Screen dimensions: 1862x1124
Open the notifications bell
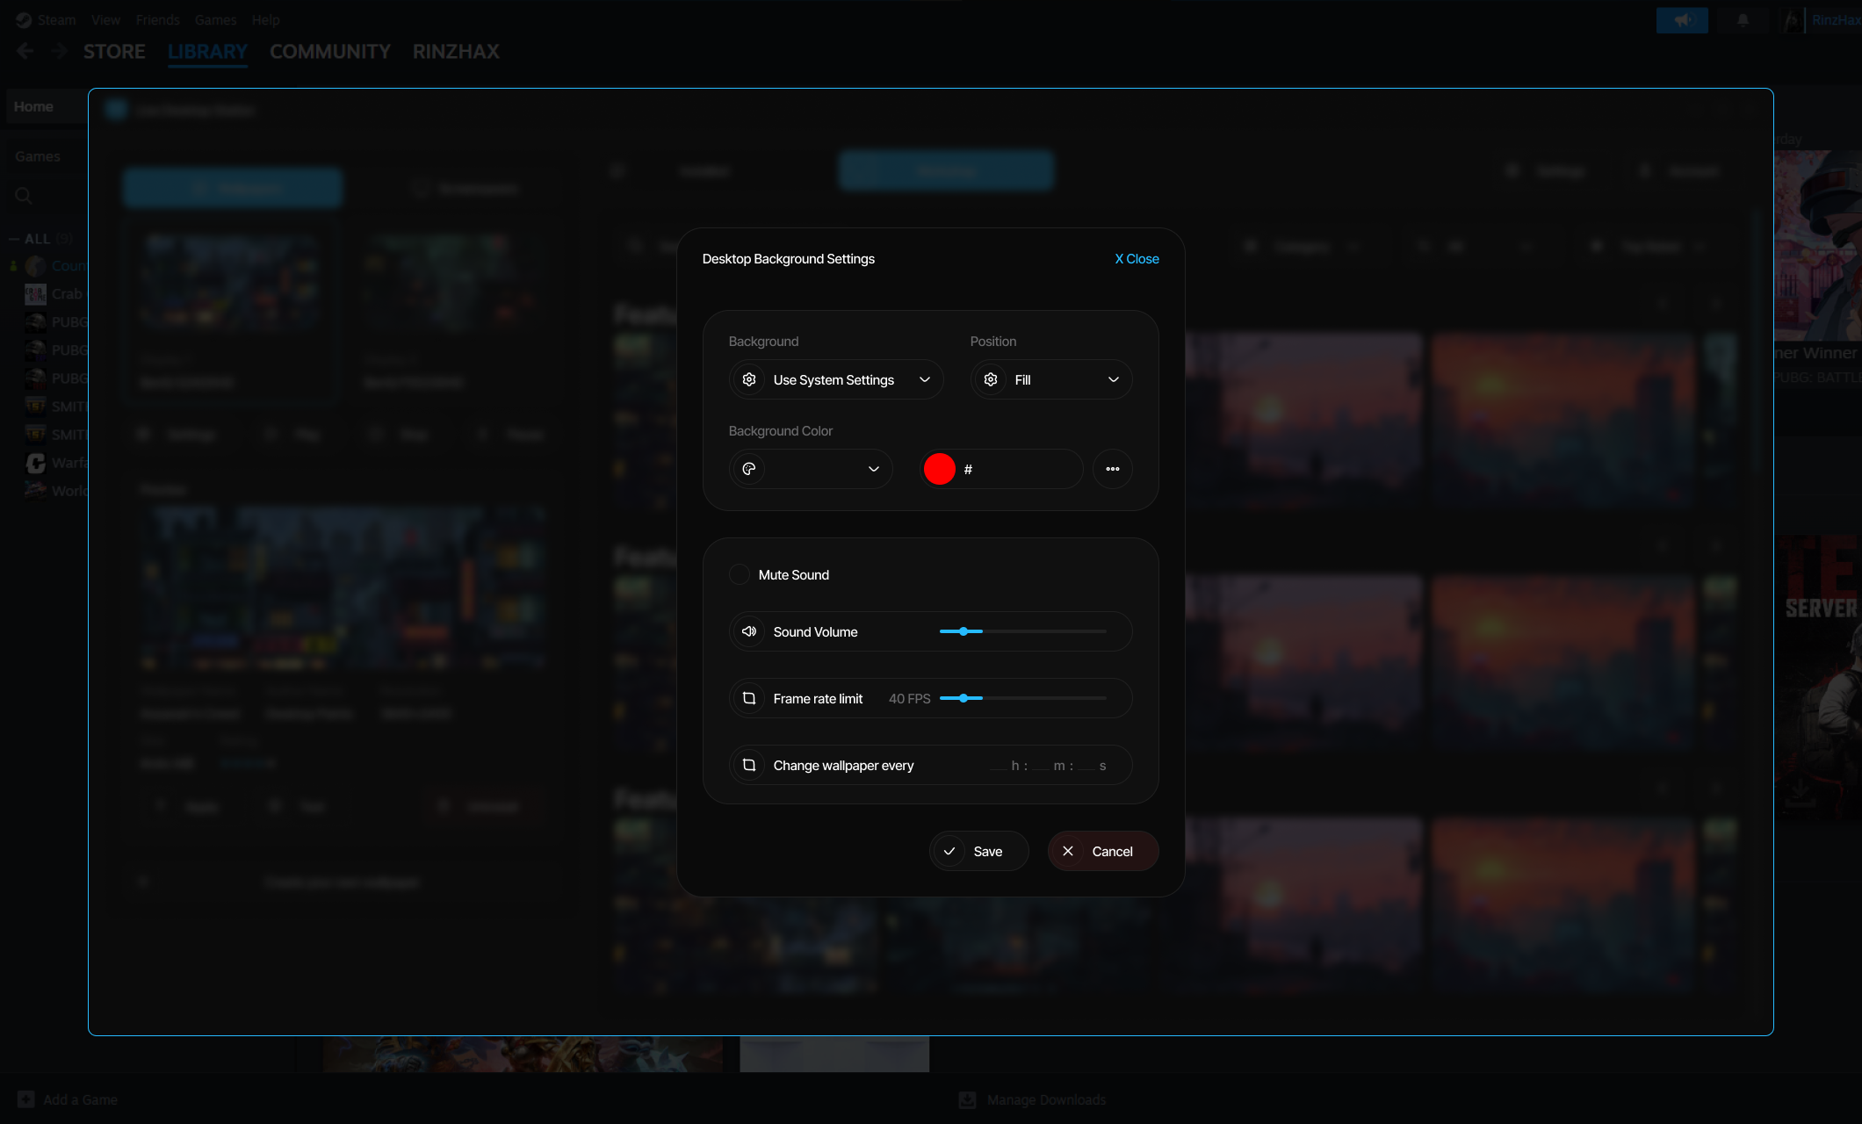[1743, 20]
